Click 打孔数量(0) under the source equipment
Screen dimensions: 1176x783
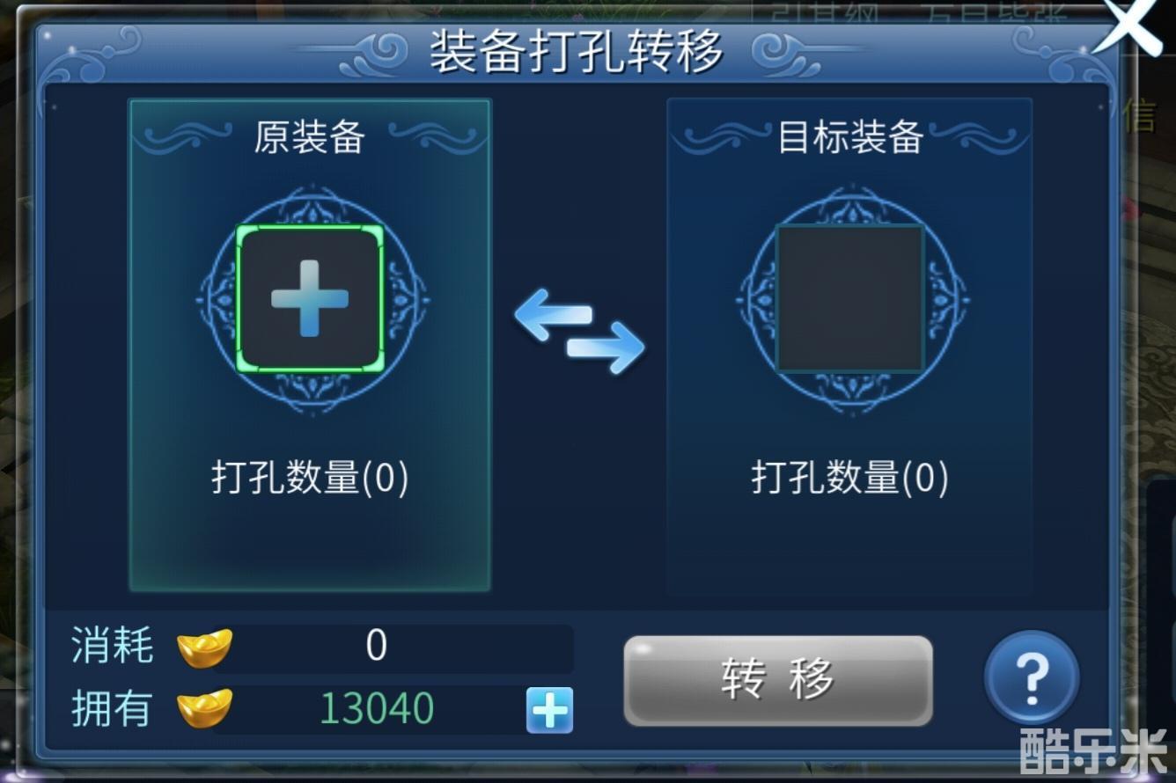(x=310, y=479)
